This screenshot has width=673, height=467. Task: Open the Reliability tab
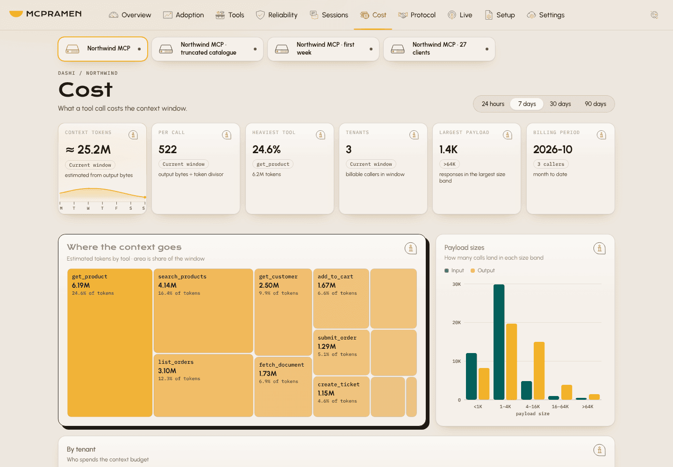pos(277,15)
